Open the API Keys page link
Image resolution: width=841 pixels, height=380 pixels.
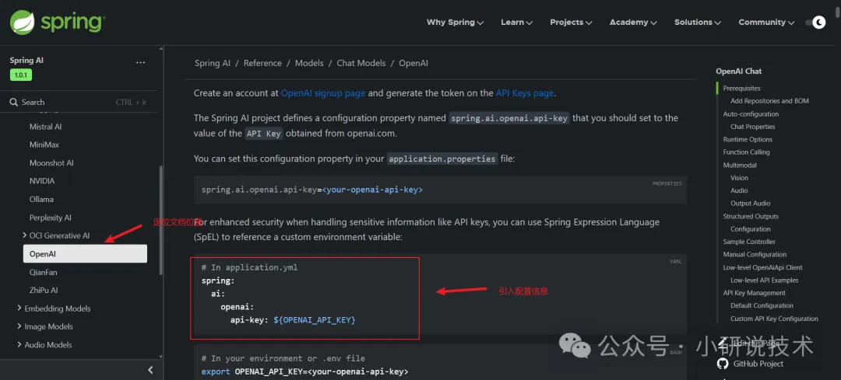(525, 92)
